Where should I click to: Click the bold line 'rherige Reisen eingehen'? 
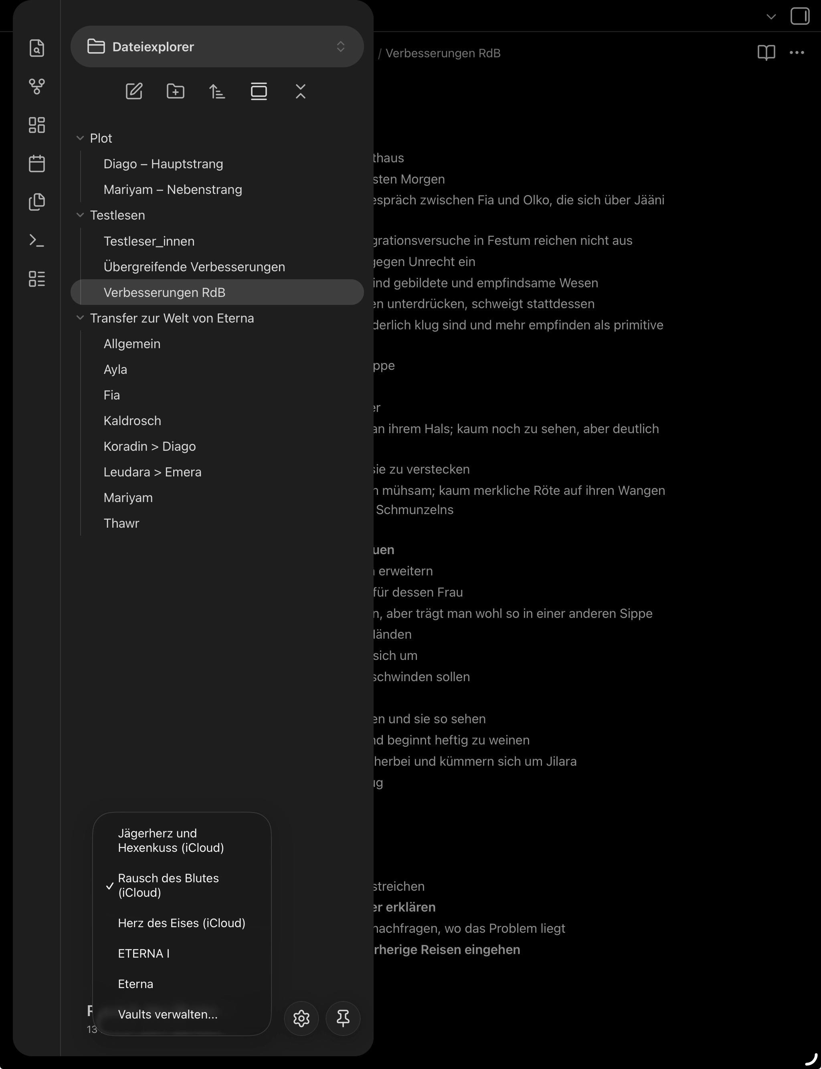click(447, 949)
